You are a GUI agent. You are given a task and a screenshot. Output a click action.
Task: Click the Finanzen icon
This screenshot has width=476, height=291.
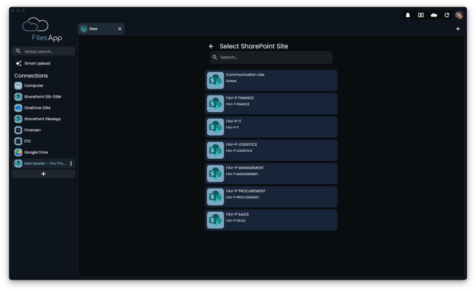[x=18, y=130]
